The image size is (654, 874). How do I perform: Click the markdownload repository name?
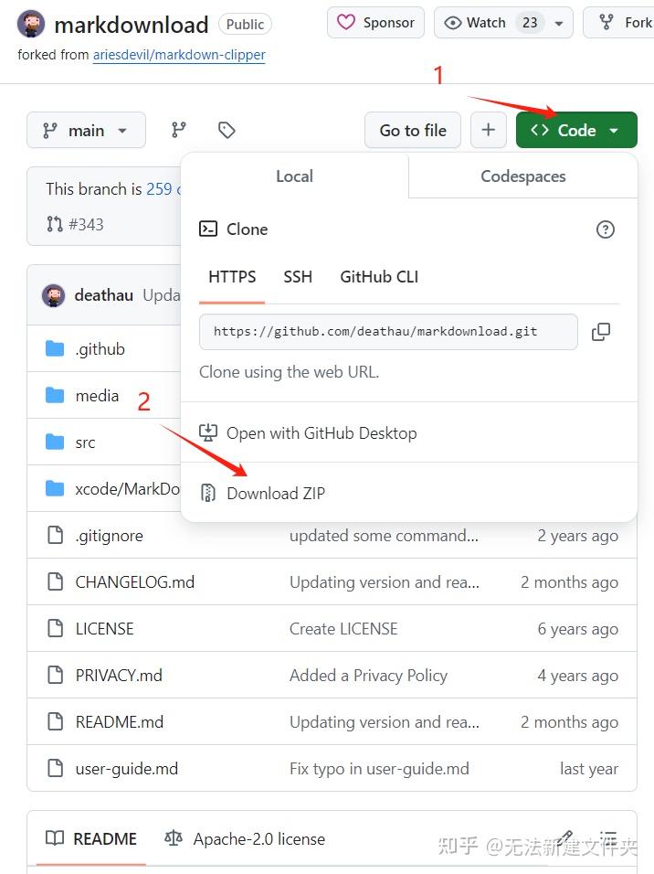pyautogui.click(x=132, y=25)
